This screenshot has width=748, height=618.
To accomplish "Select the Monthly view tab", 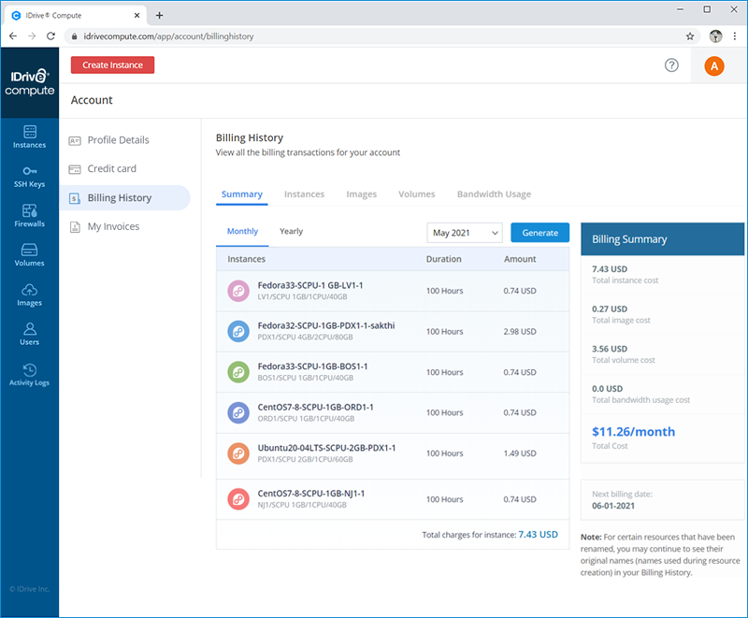I will point(242,232).
